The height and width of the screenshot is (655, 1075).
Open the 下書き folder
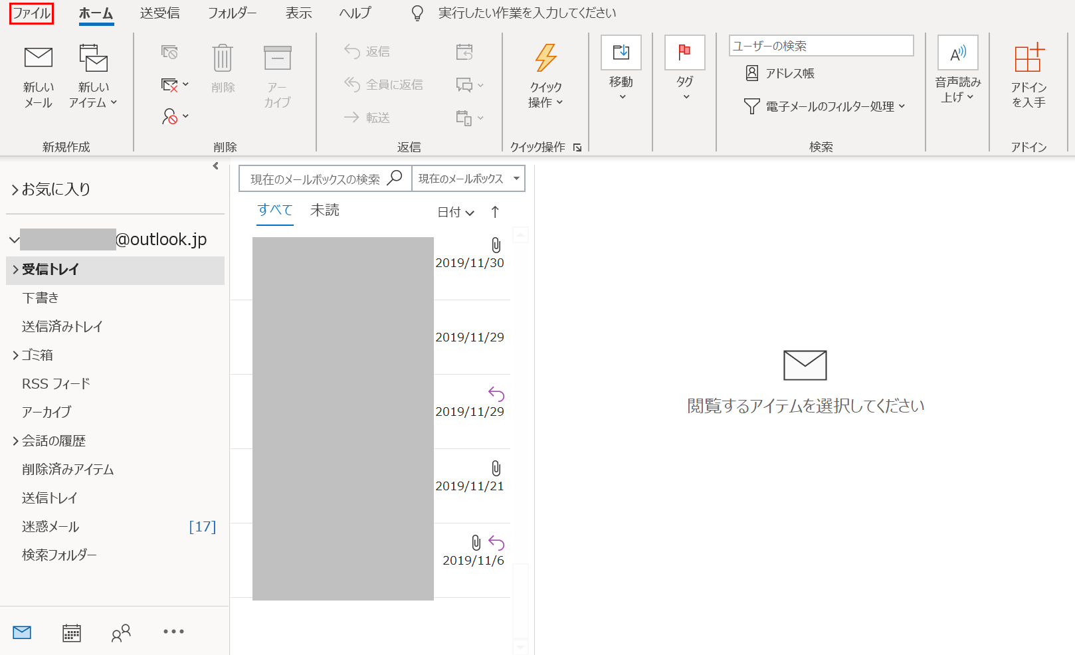pos(41,298)
